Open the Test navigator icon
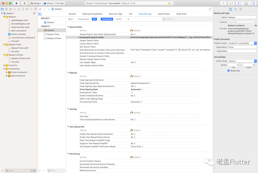This screenshot has height=173, width=258. (x=23, y=9)
